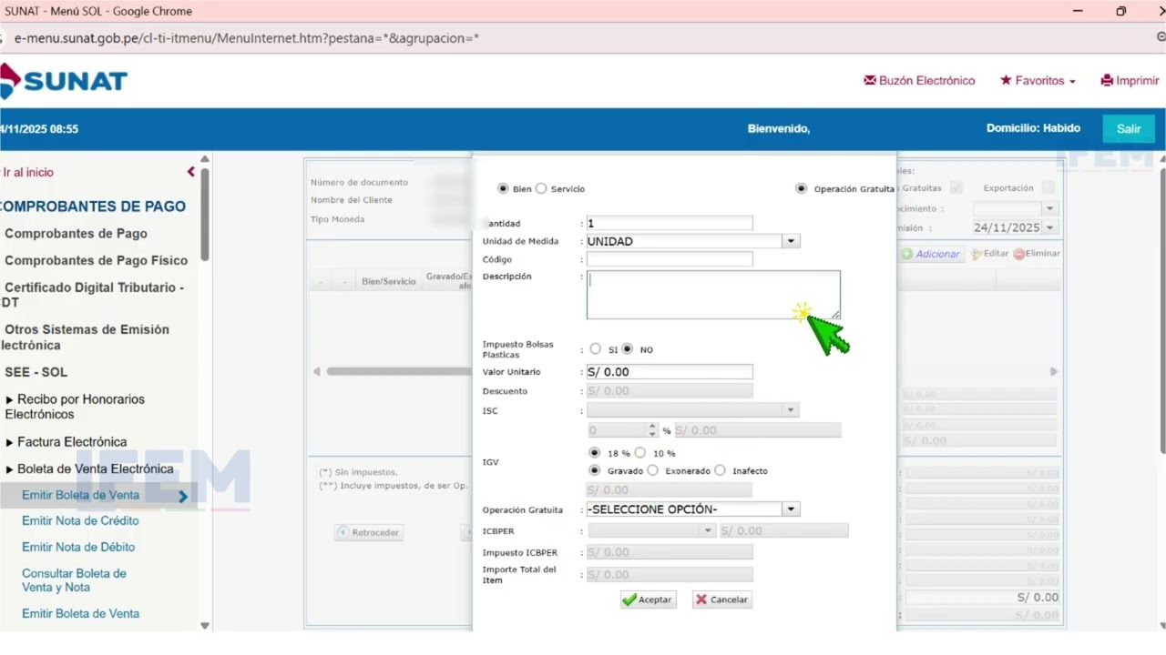
Task: Open Comprobantes de Pago Físico
Action: (96, 260)
